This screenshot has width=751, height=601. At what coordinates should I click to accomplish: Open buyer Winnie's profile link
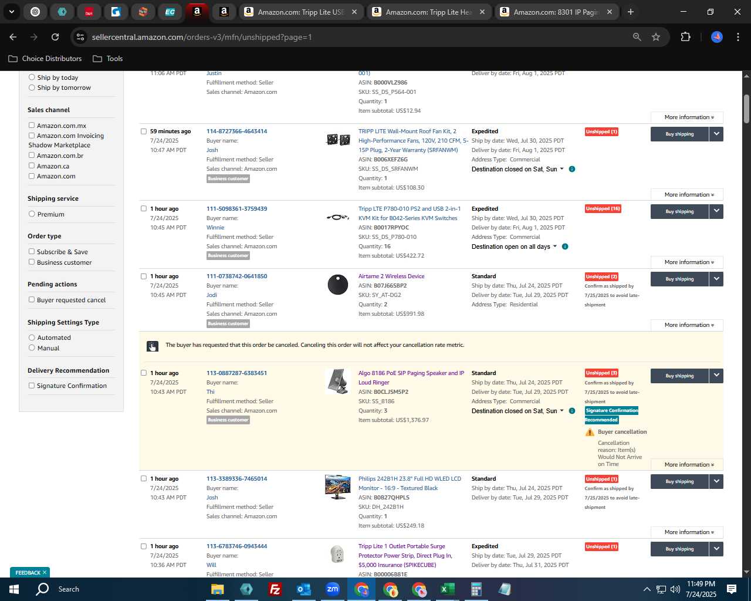215,228
